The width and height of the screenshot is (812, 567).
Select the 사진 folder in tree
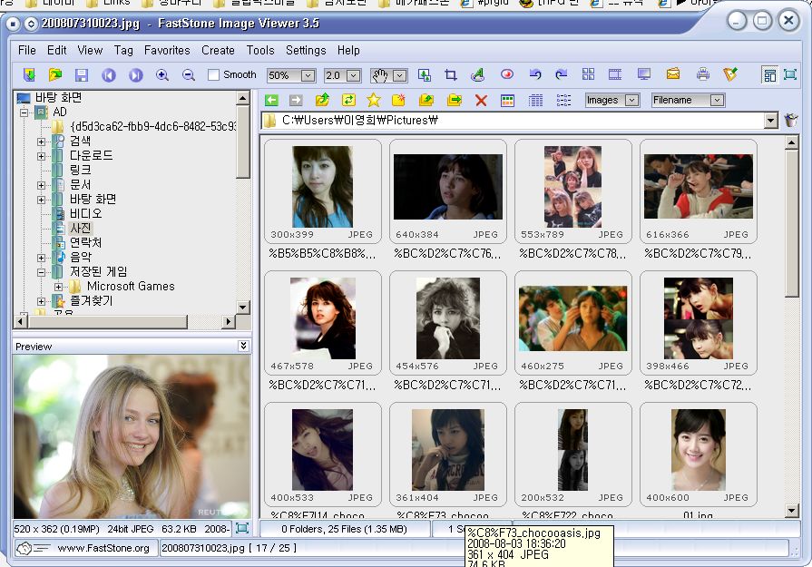pyautogui.click(x=80, y=228)
